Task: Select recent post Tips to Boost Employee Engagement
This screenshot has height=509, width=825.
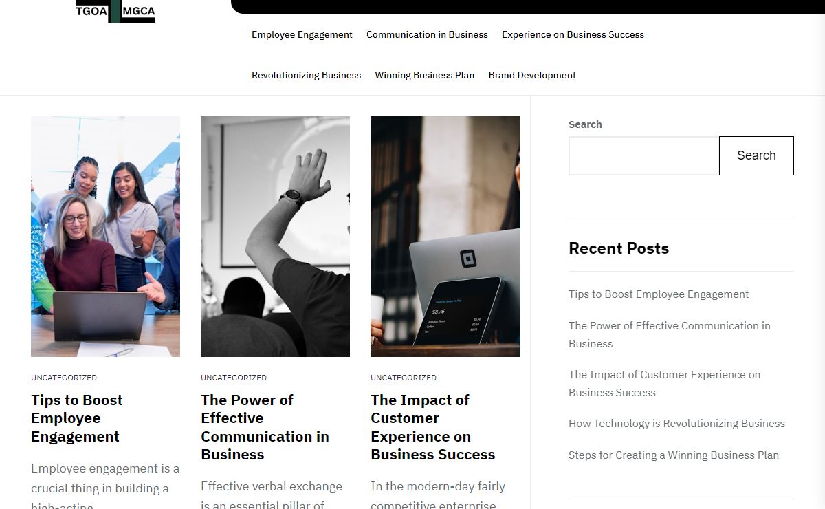Action: tap(659, 294)
